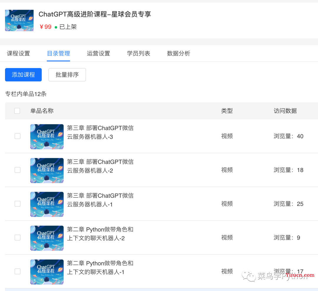Check the box for 云服务器机器人-3 row
The image size is (318, 291).
(x=18, y=136)
